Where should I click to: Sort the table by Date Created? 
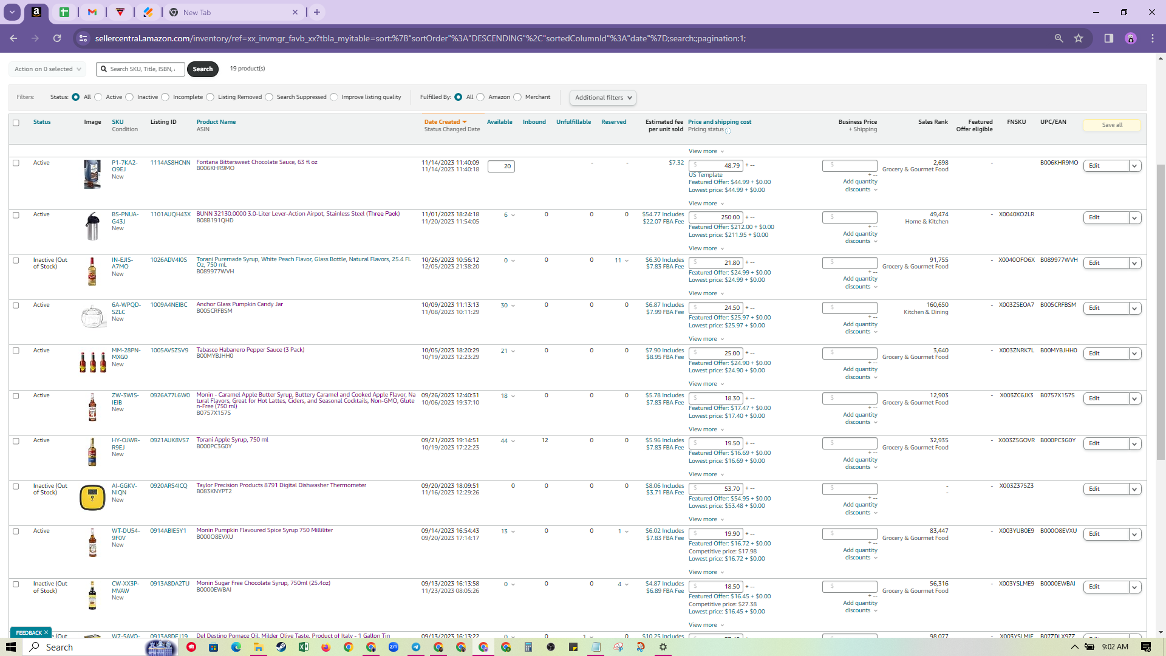pyautogui.click(x=445, y=122)
